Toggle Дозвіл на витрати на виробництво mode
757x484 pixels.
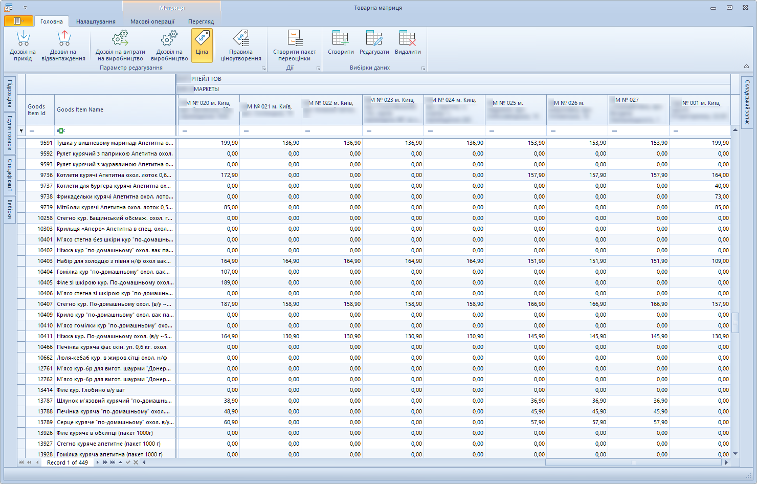pyautogui.click(x=120, y=45)
